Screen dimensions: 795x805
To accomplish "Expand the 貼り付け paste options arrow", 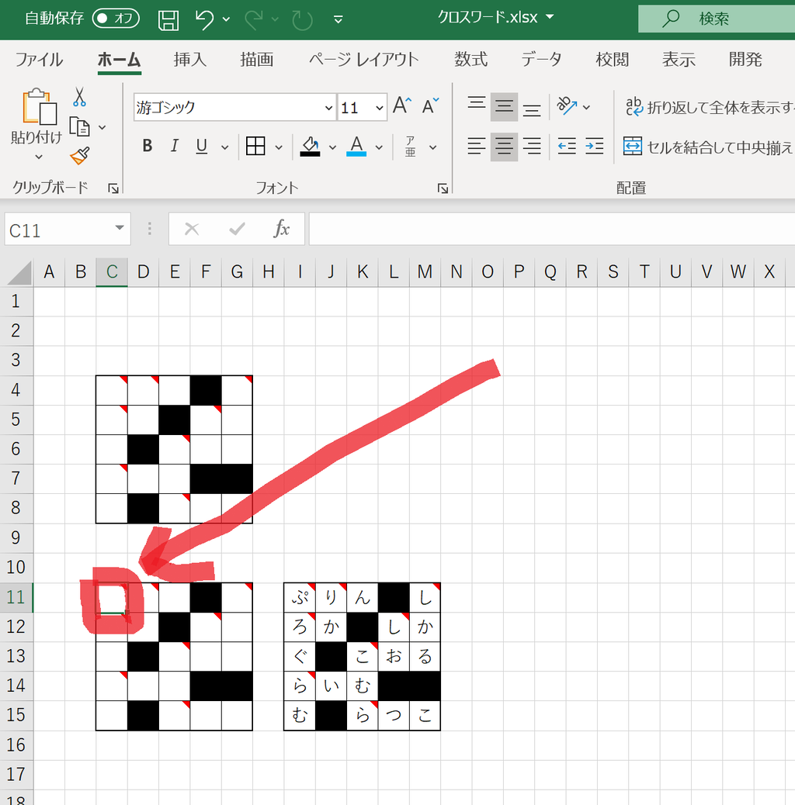I will pos(39,156).
